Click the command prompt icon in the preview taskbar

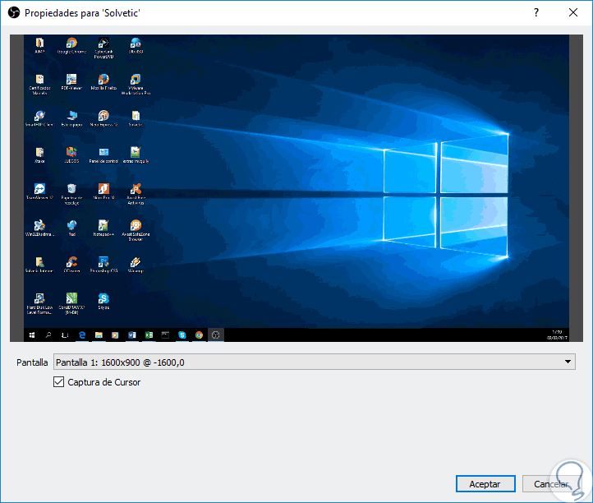pos(165,335)
